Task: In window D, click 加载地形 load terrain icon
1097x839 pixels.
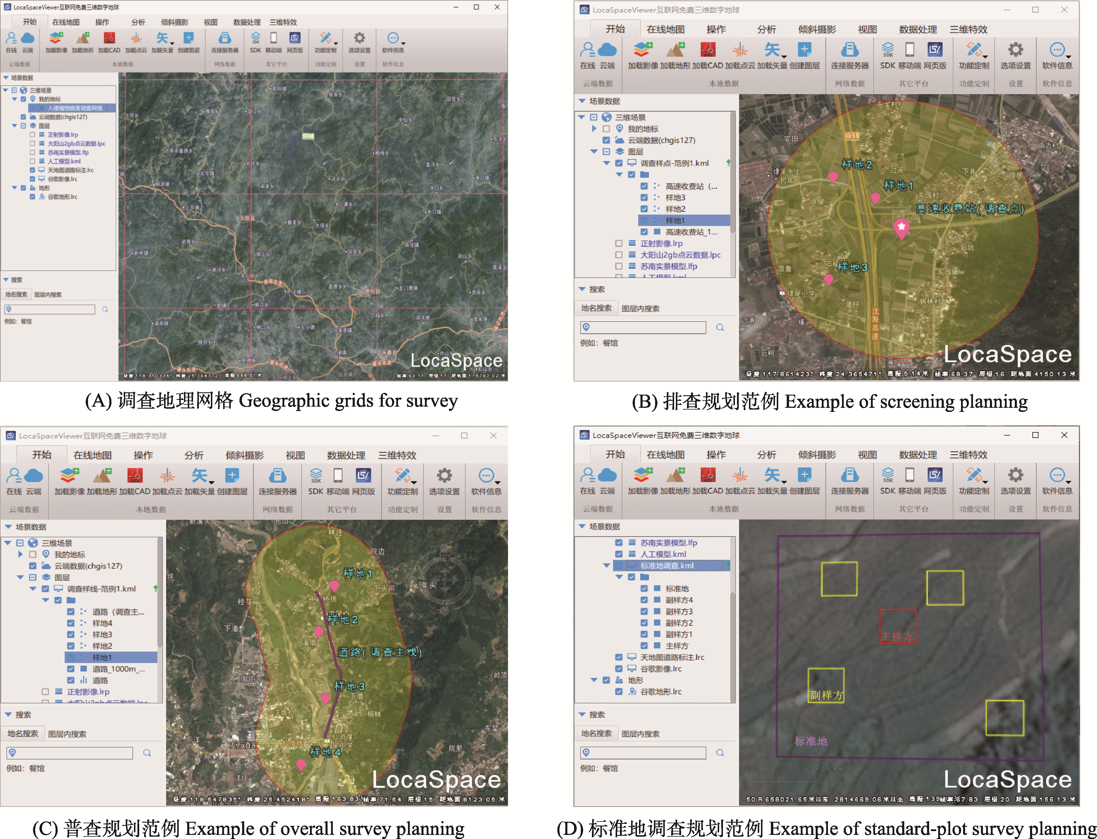Action: pos(675,474)
